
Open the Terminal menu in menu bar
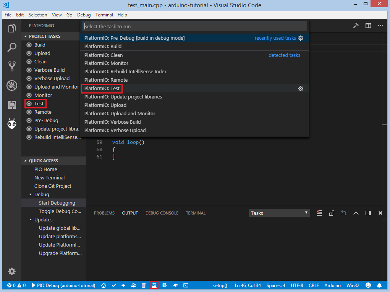pos(104,15)
